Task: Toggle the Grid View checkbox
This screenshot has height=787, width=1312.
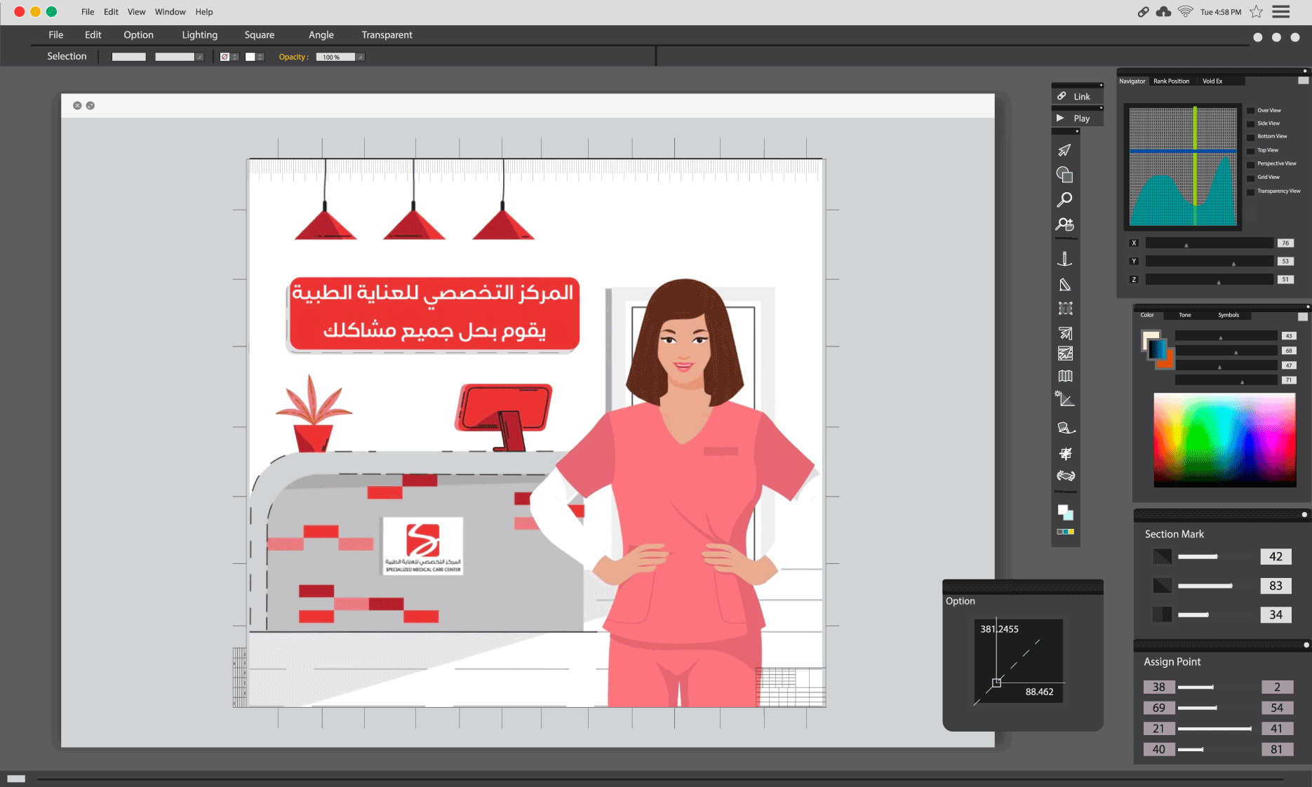Action: 1250,177
